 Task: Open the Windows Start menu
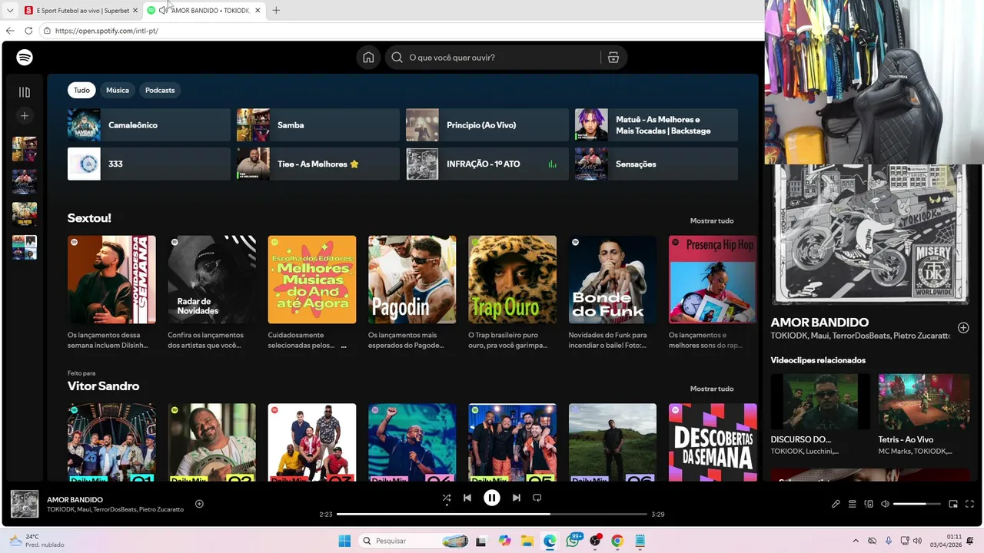coord(344,541)
